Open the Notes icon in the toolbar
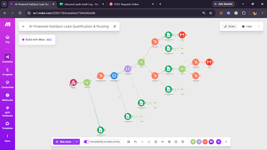The height and width of the screenshot is (150, 267). point(176,142)
